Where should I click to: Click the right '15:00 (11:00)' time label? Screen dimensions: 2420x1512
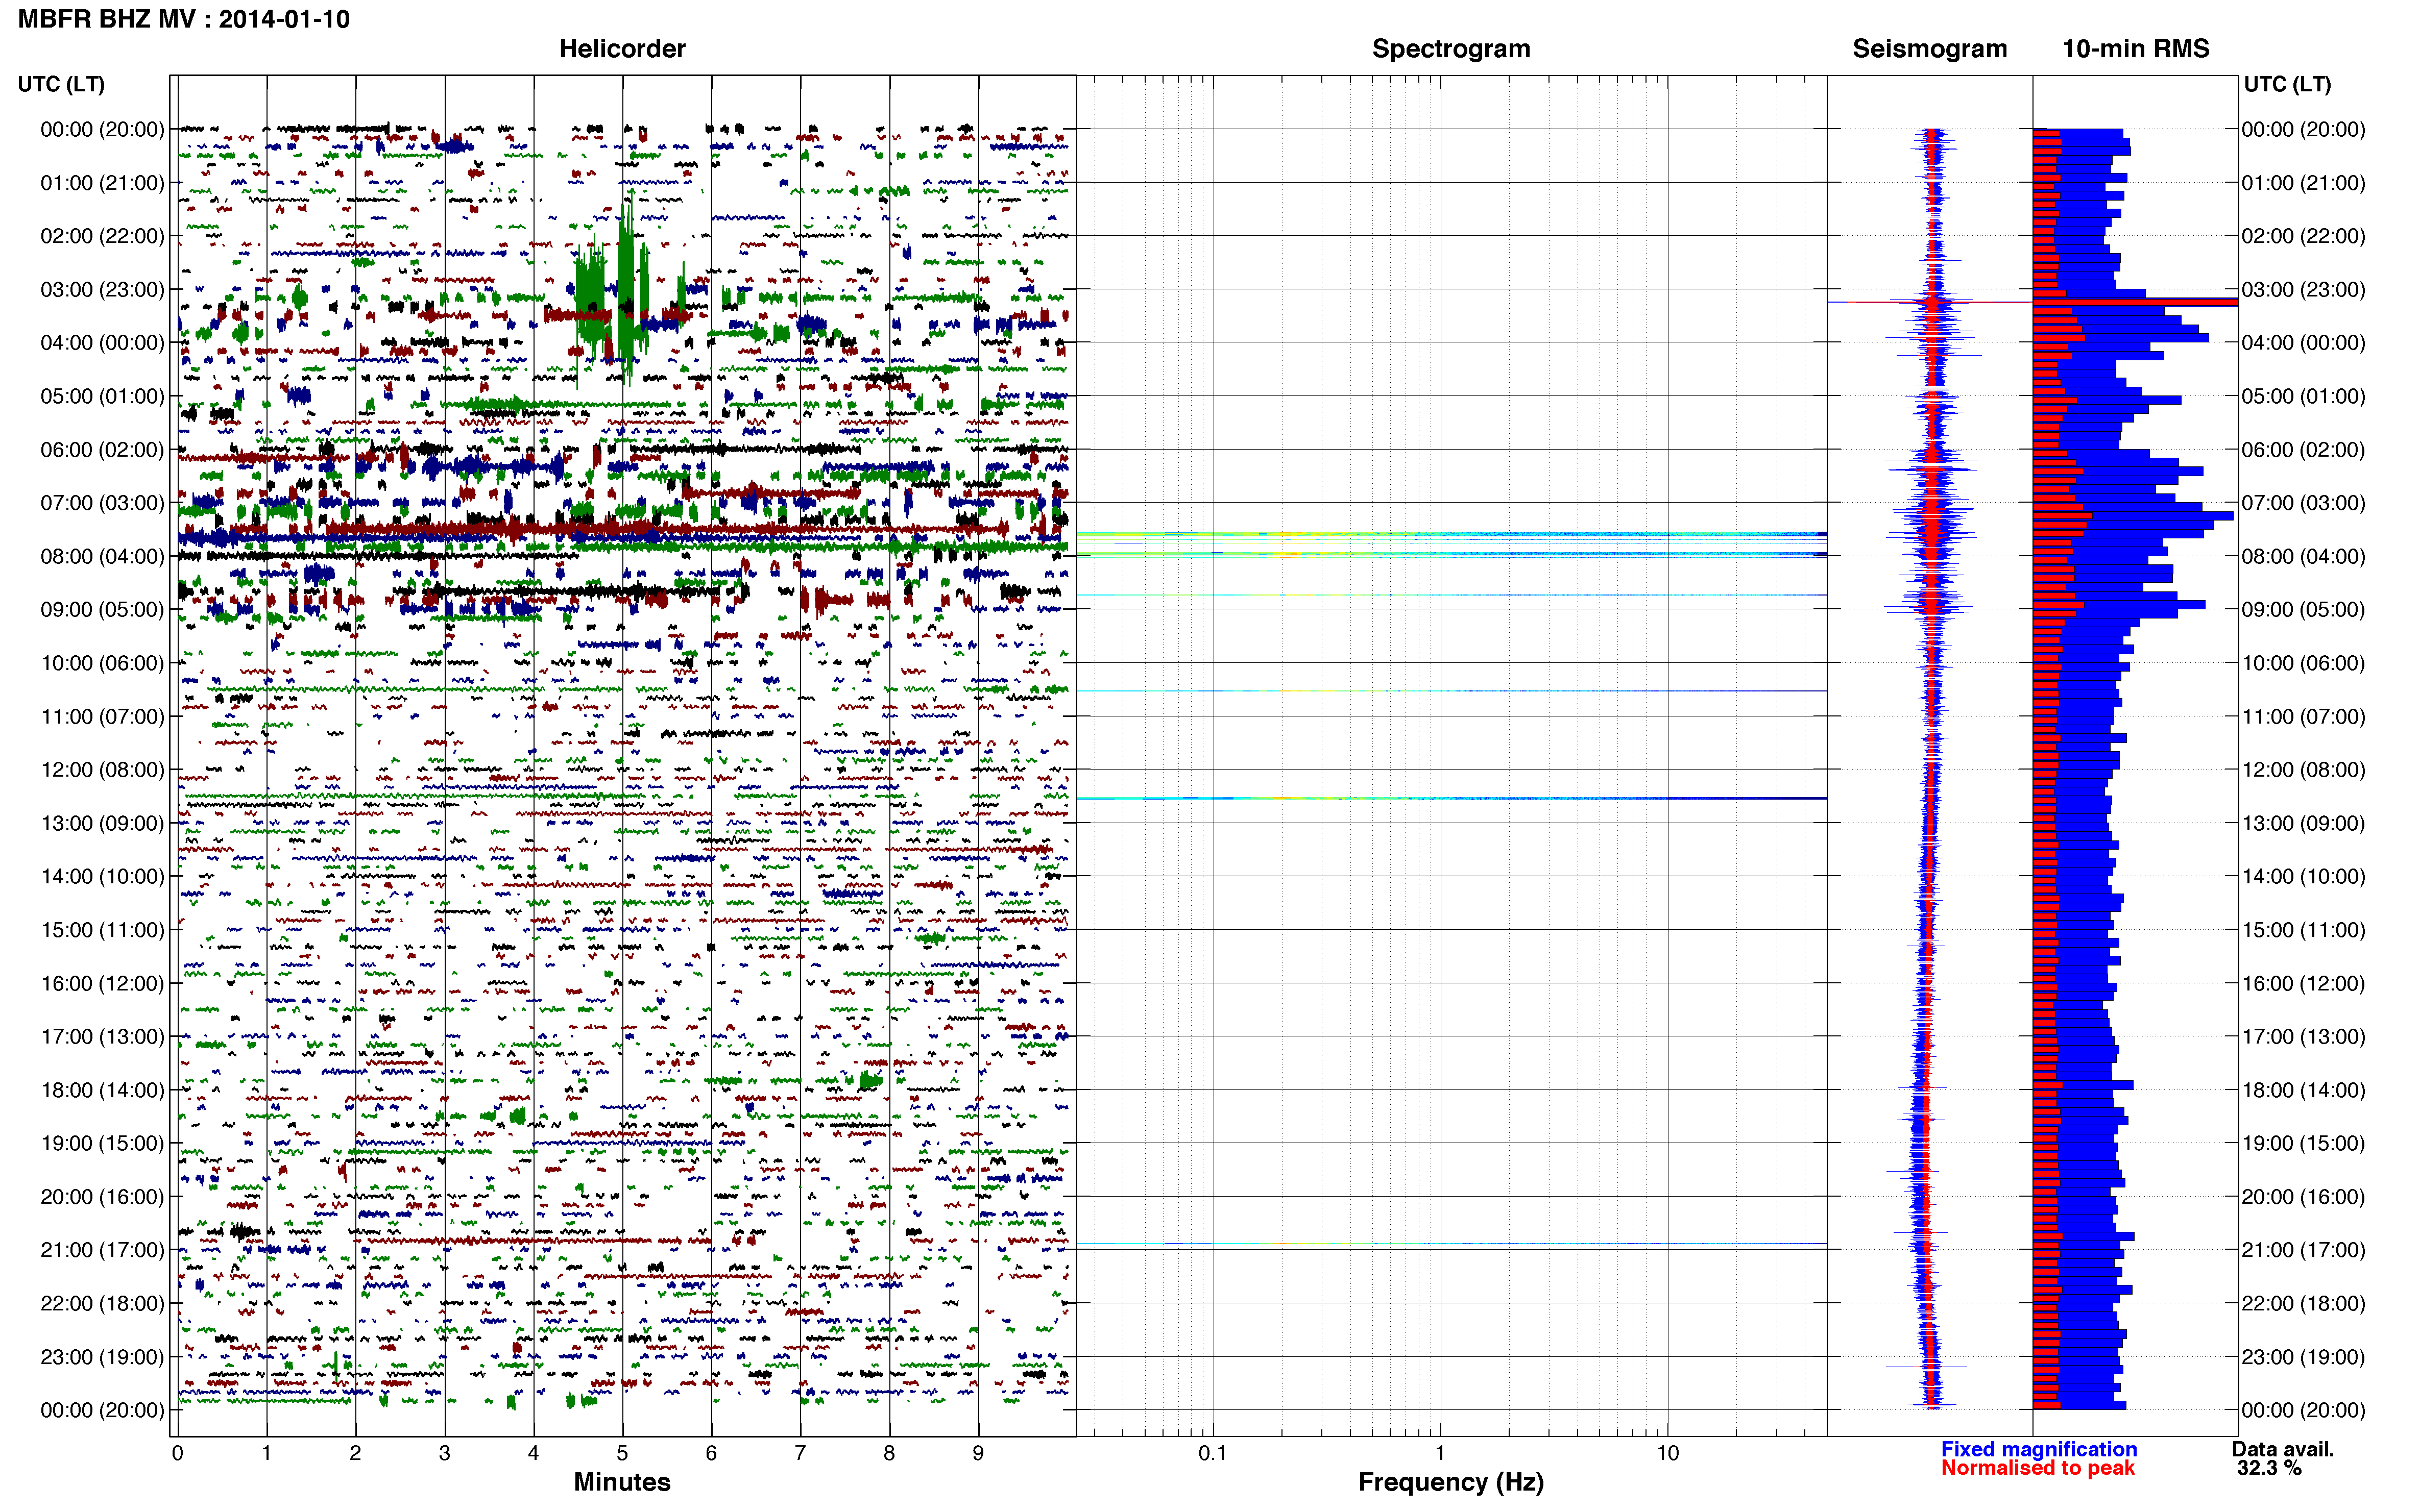(2303, 930)
